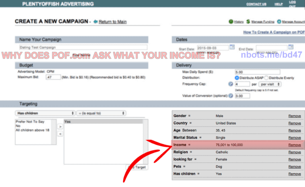Click the blue Return to Main arrow icon
The height and width of the screenshot is (187, 305).
tap(95, 21)
